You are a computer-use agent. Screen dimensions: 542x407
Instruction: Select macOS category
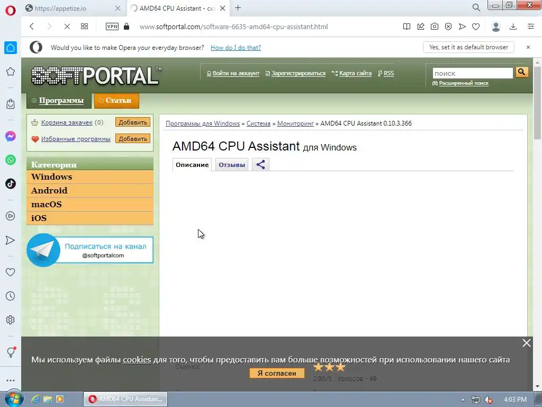point(90,205)
